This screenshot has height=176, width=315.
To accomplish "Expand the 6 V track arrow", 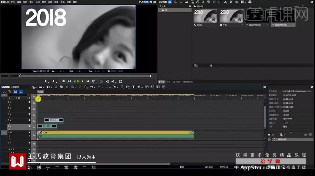I will 9,105.
